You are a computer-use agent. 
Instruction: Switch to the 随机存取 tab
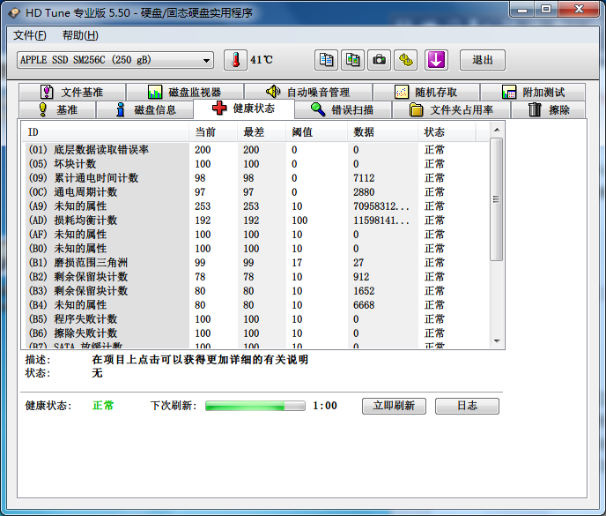pyautogui.click(x=426, y=92)
